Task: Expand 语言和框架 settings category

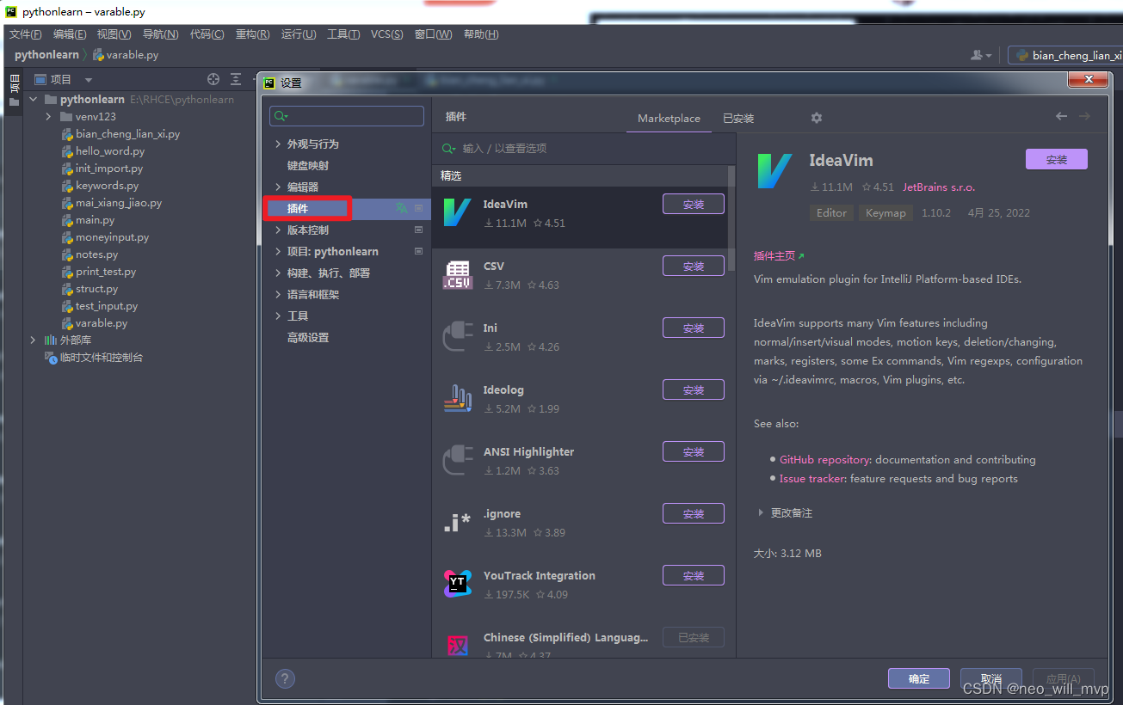Action: click(278, 294)
